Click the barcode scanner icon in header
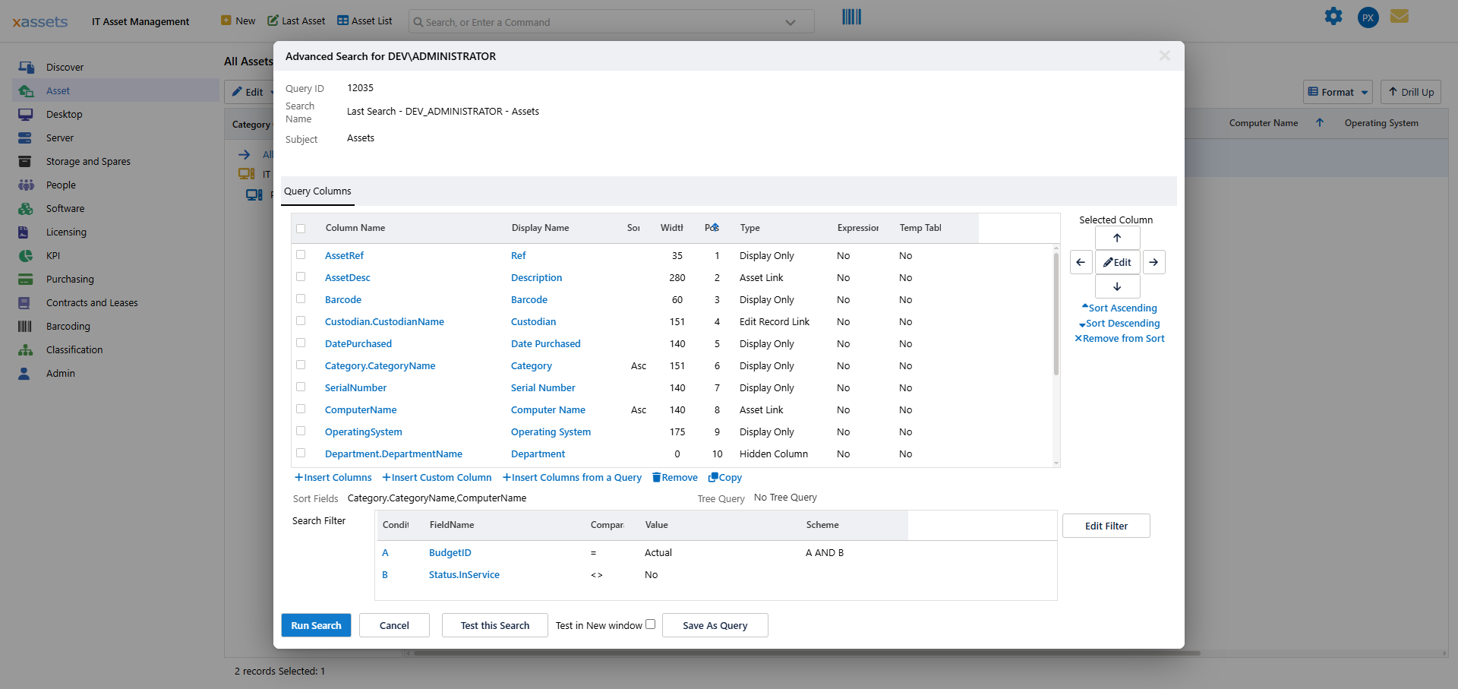 pos(851,17)
